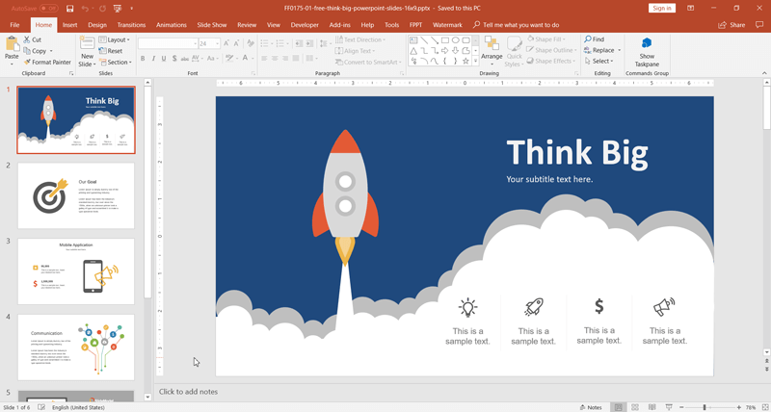Switch to Reading View
Screen dimensions: 771x412
click(x=651, y=407)
